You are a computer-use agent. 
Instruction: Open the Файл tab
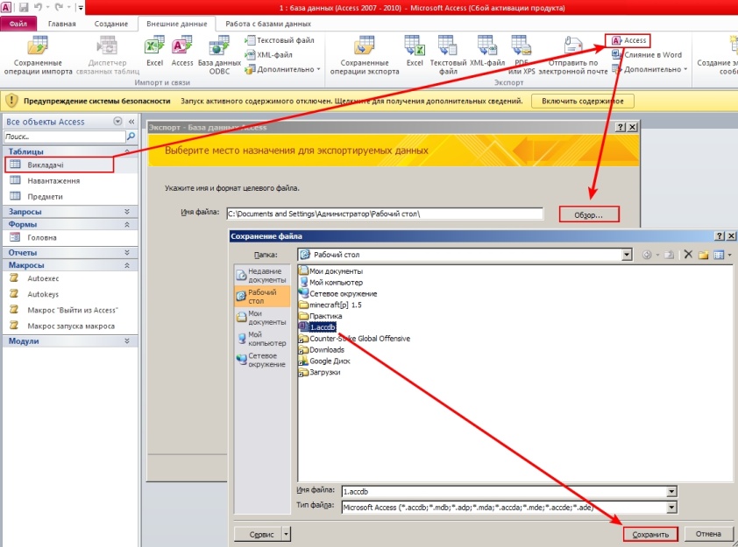tap(18, 24)
